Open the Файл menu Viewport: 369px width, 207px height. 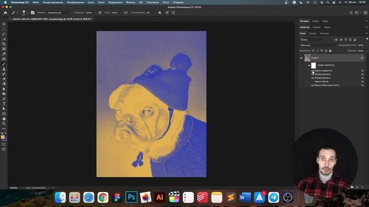tap(36, 2)
